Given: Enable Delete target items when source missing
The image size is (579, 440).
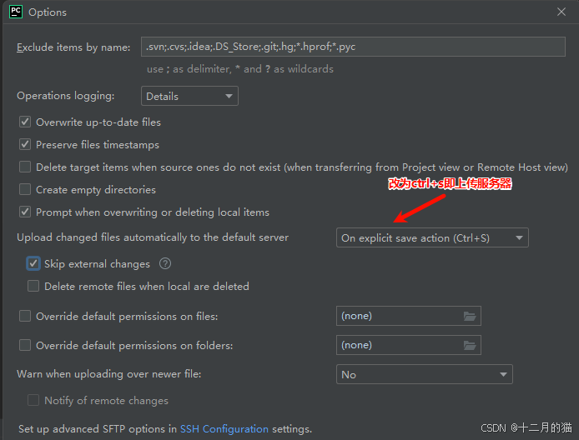Looking at the screenshot, I should pyautogui.click(x=25, y=167).
